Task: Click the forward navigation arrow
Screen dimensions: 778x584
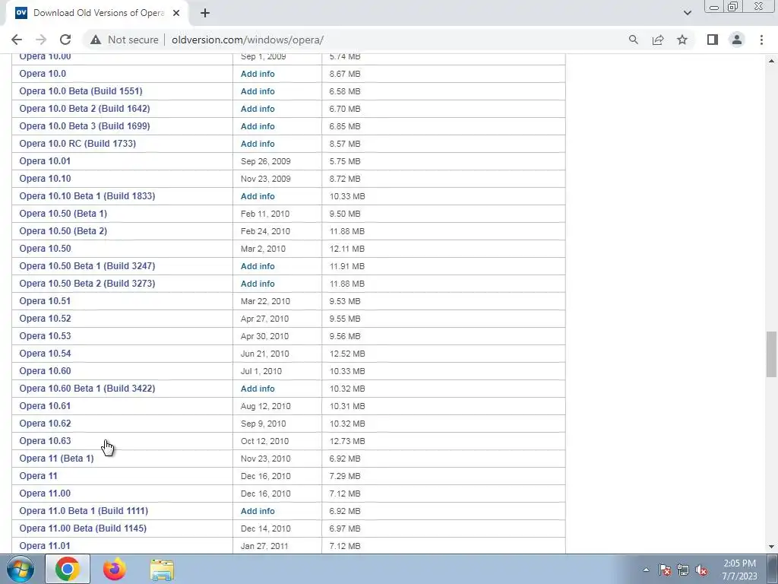Action: [x=41, y=40]
